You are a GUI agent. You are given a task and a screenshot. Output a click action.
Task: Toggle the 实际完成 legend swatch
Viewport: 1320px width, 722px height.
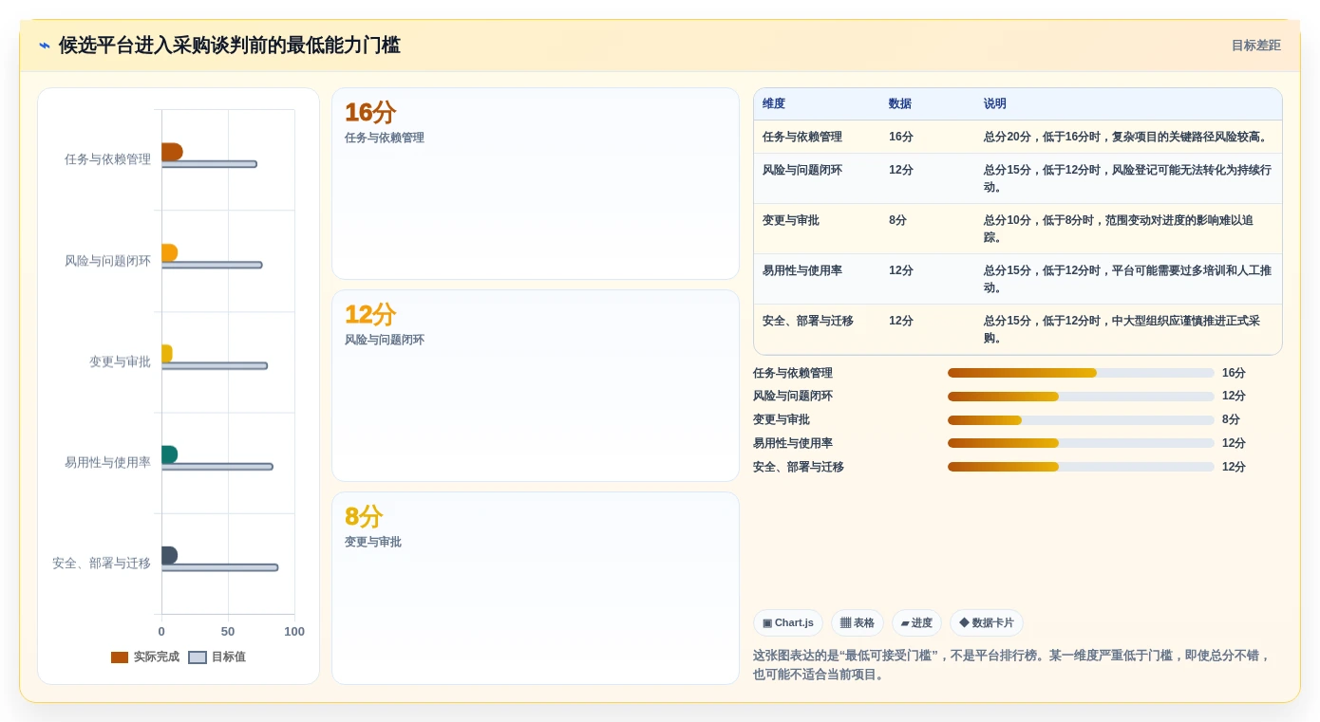(120, 657)
